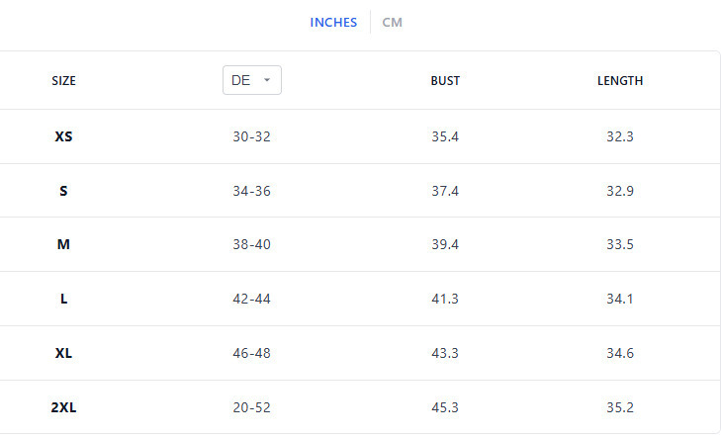Select the 2XL size row label
Screen dimensions: 721x437
point(63,407)
